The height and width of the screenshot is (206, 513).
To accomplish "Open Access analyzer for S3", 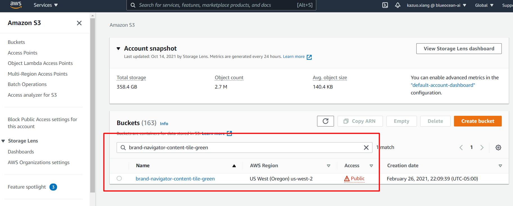I will 32,95.
